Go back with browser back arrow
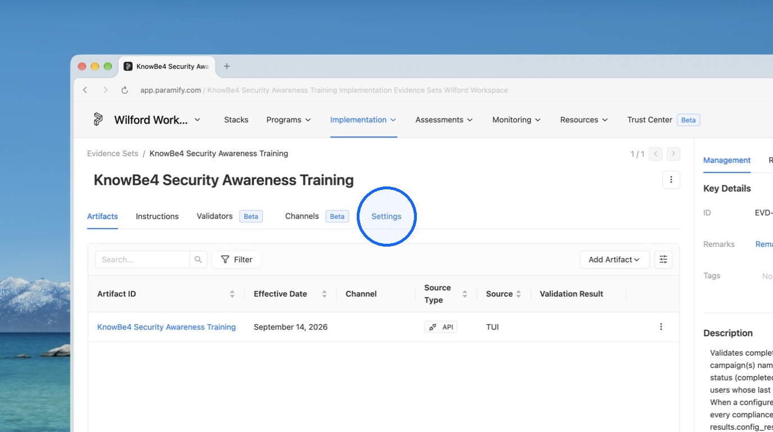Image resolution: width=773 pixels, height=432 pixels. (x=85, y=90)
